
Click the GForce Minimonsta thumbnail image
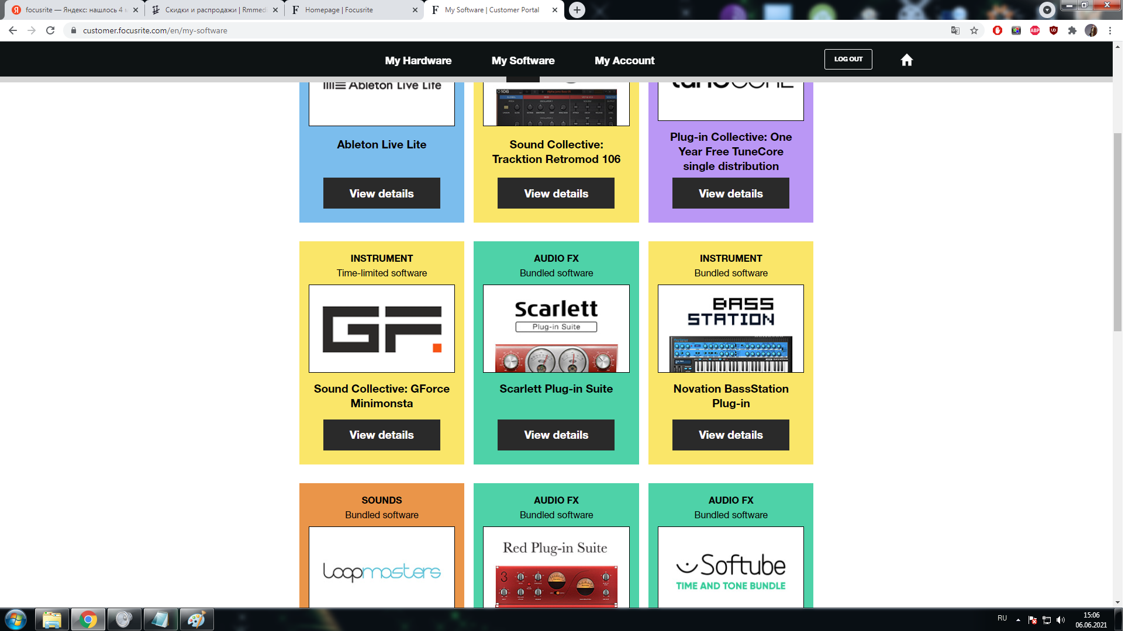382,329
